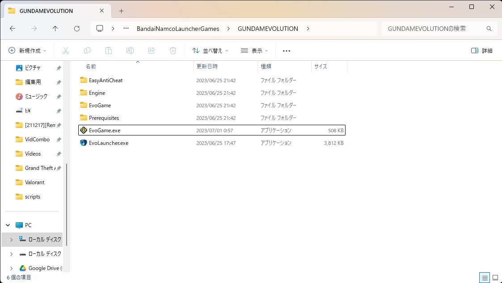Click the EvoLauncher.exe application icon
The width and height of the screenshot is (502, 283).
(x=84, y=143)
